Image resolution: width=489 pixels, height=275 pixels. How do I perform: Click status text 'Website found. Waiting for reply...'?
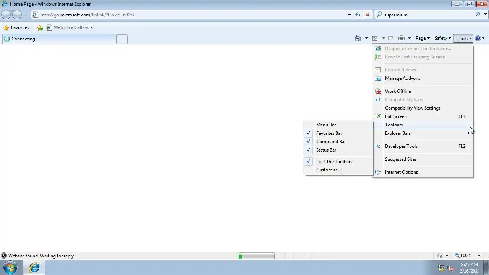pos(43,256)
